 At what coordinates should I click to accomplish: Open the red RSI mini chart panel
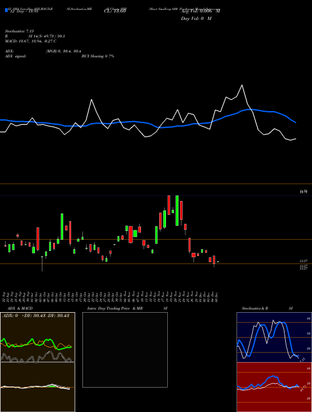pyautogui.click(x=274, y=387)
